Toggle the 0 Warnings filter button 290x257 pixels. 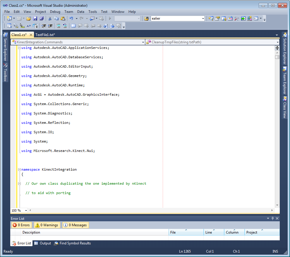[x=47, y=225]
